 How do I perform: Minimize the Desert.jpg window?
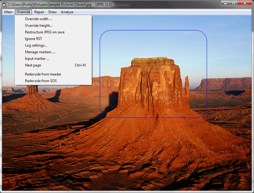click(226, 3)
